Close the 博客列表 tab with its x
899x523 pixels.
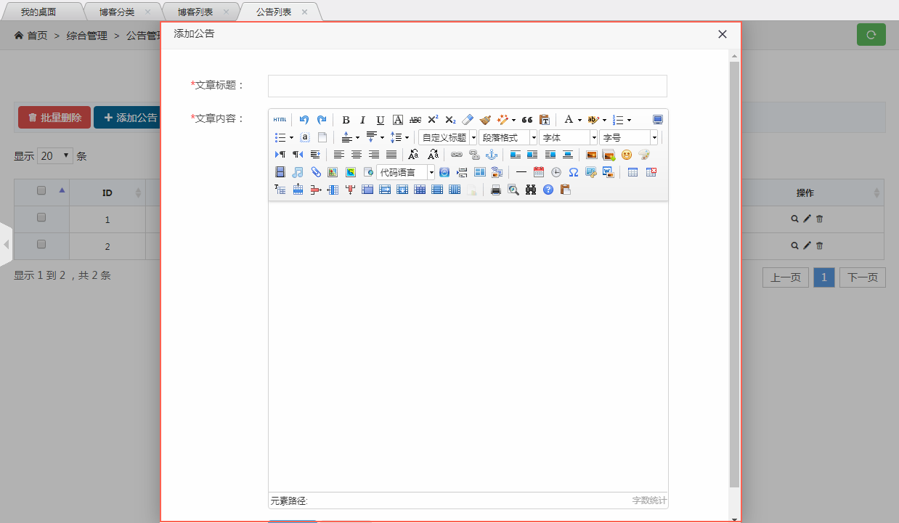pyautogui.click(x=226, y=12)
